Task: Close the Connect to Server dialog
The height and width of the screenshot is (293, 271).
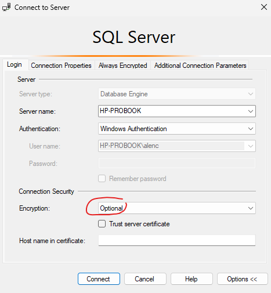Action: [264, 8]
